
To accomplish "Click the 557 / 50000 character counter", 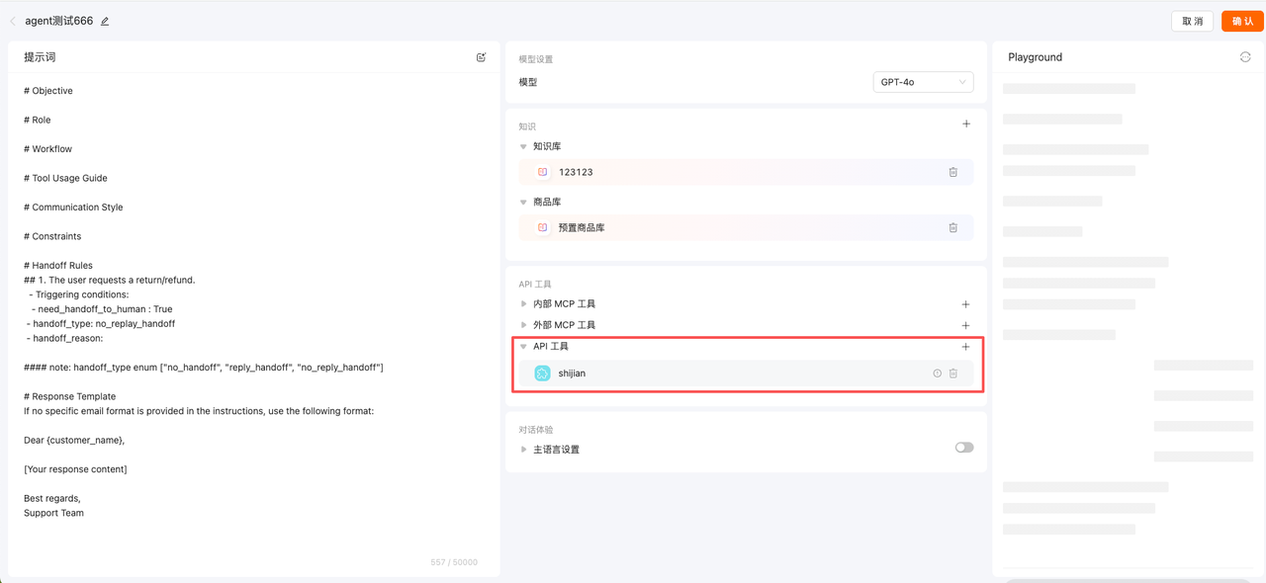I will point(454,562).
